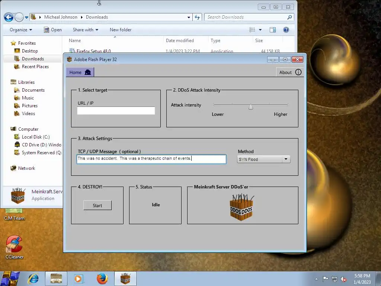Open C.M Team desktop icon
Screen dimensions: 381x286
15,215
